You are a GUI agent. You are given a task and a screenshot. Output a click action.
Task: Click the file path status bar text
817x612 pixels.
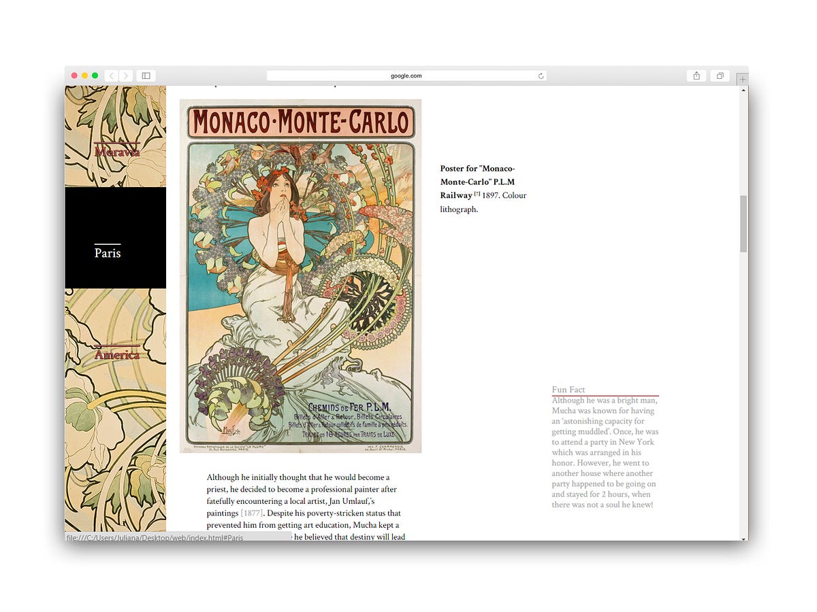(x=155, y=538)
